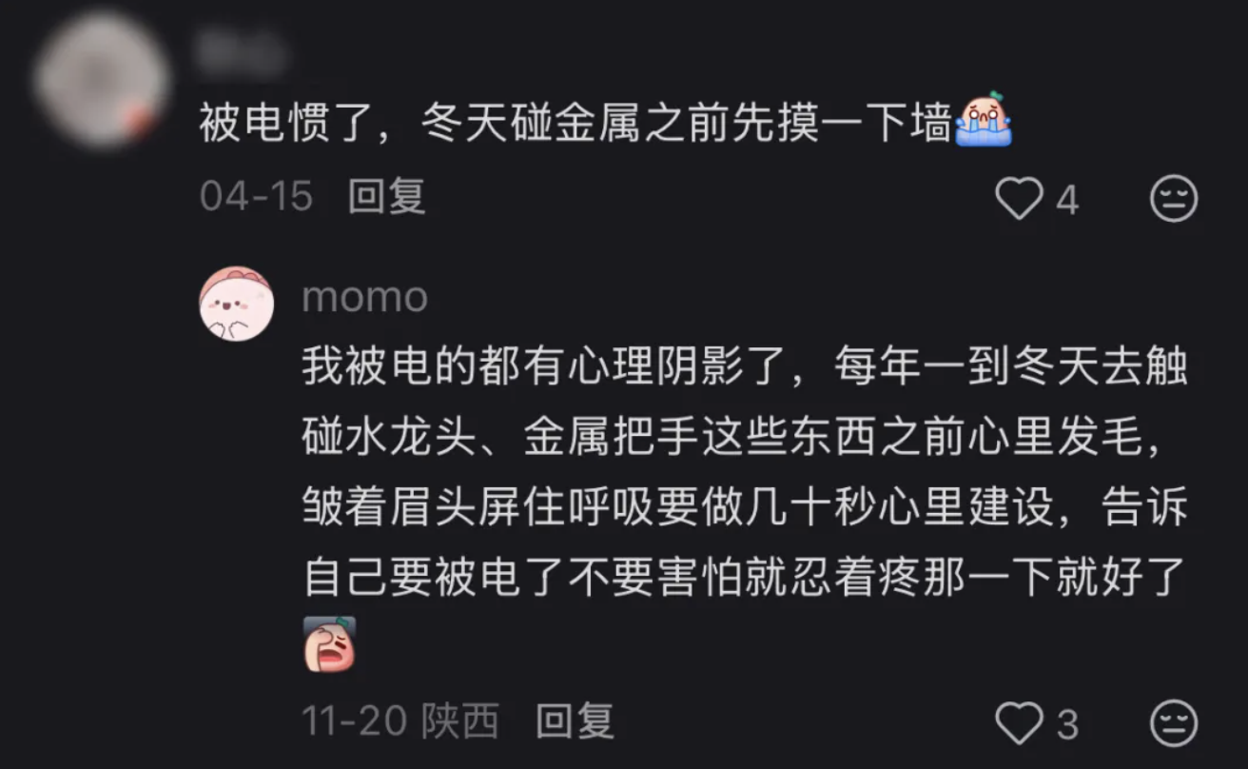This screenshot has height=769, width=1248.
Task: Reply to the 04-15 comment via 回复
Action: 386,197
